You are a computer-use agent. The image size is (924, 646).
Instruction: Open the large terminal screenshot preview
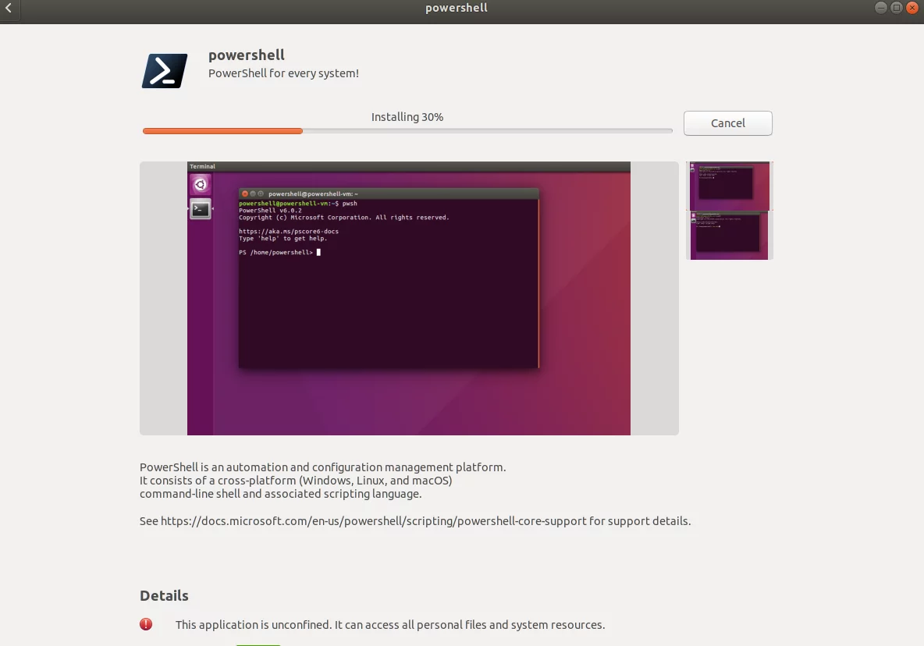(409, 299)
